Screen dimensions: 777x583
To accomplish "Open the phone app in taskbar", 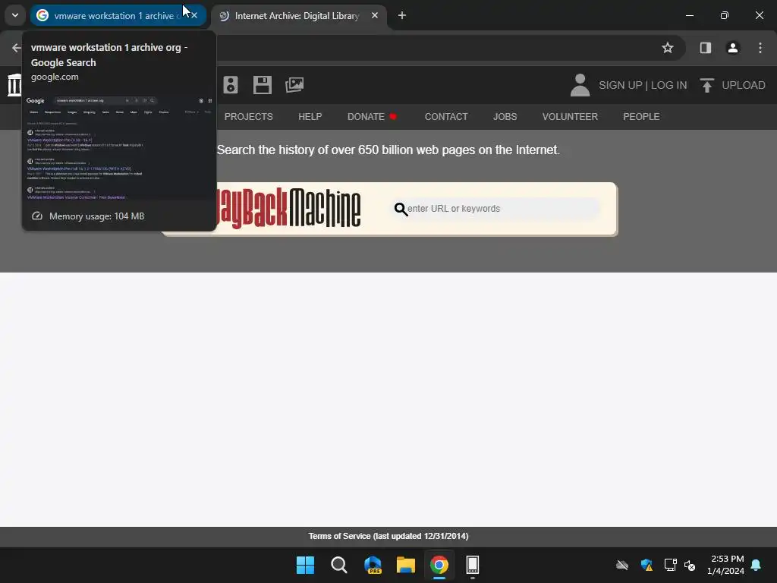I will 472,565.
